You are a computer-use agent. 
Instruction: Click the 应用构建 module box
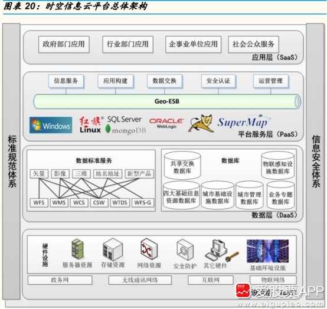coord(116,81)
